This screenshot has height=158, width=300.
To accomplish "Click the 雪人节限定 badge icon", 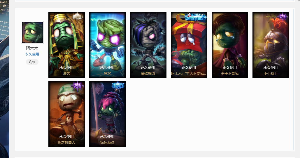I will pyautogui.click(x=196, y=17).
